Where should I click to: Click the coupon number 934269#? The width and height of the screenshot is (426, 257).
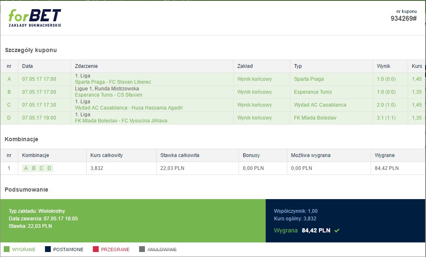coord(404,18)
